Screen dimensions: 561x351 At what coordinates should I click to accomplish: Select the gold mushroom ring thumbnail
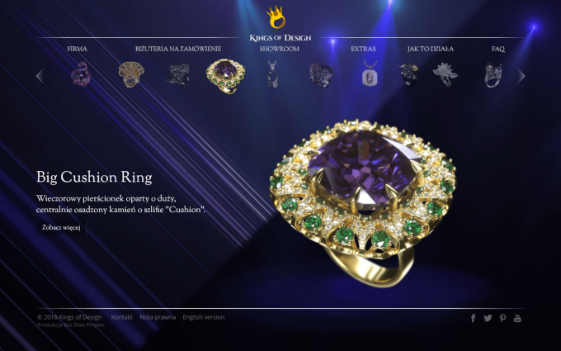click(131, 74)
